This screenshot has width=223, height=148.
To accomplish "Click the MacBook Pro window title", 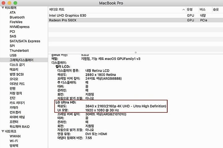I will coord(111,3).
